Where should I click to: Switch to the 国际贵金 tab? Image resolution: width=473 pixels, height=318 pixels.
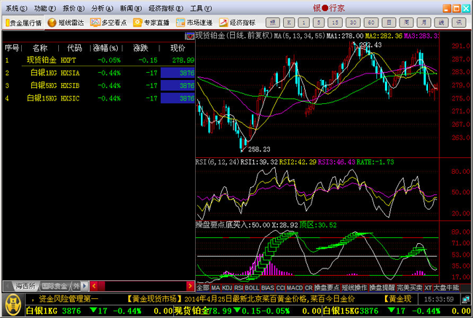coord(55,286)
